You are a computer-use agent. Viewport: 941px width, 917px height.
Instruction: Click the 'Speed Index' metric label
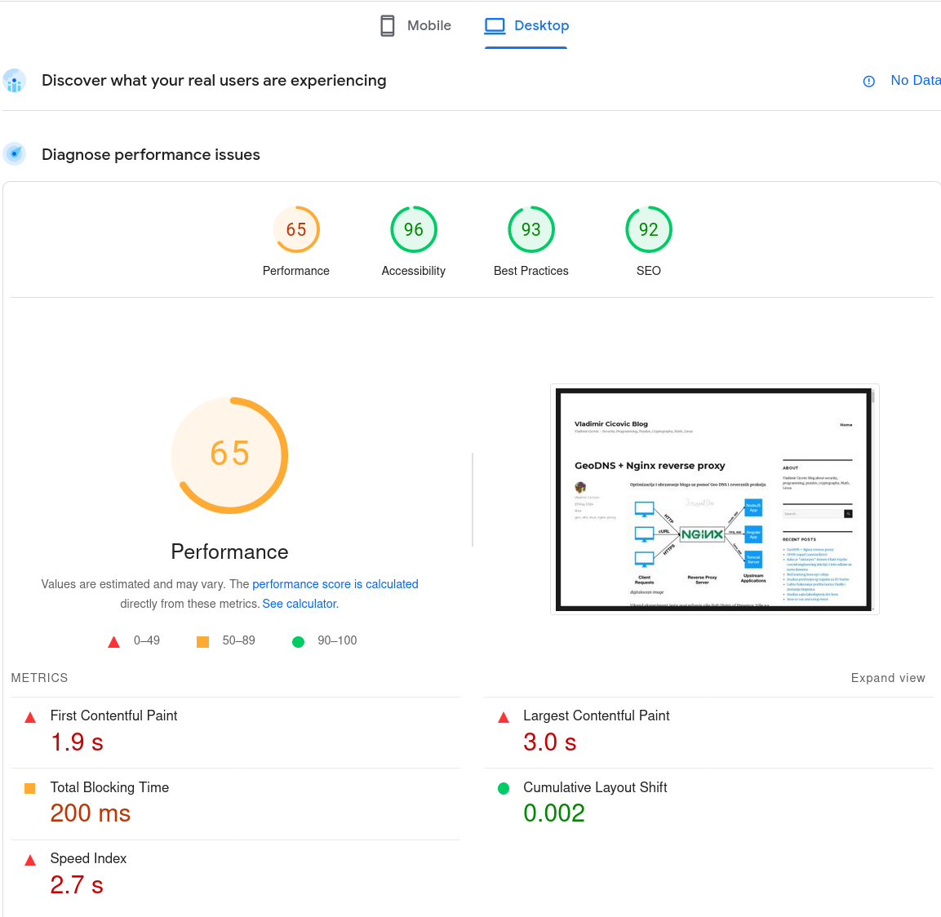point(89,859)
